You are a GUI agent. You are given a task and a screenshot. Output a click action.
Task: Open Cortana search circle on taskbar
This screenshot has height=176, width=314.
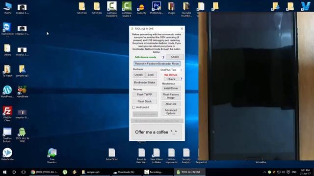(14, 172)
